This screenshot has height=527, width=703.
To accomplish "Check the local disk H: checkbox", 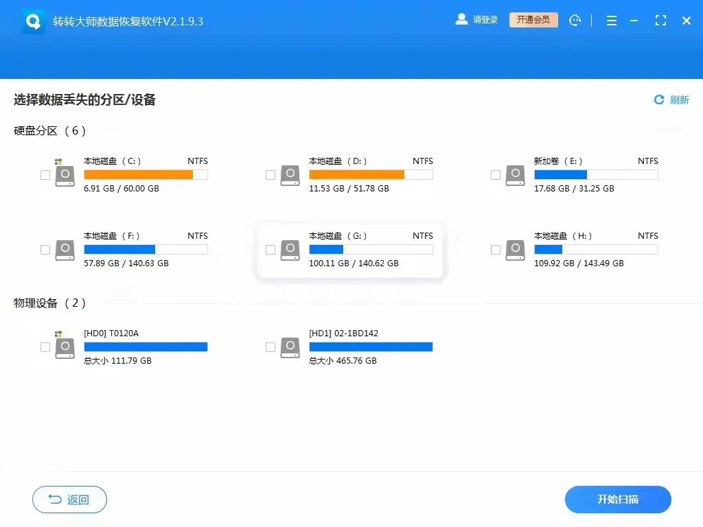I will 496,250.
